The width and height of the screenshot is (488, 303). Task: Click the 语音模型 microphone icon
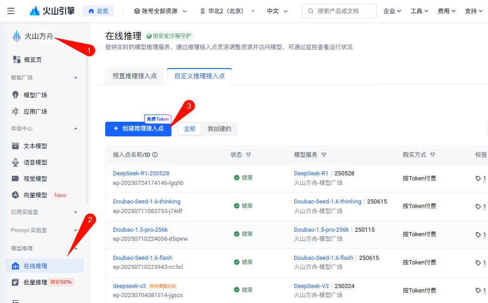click(15, 163)
